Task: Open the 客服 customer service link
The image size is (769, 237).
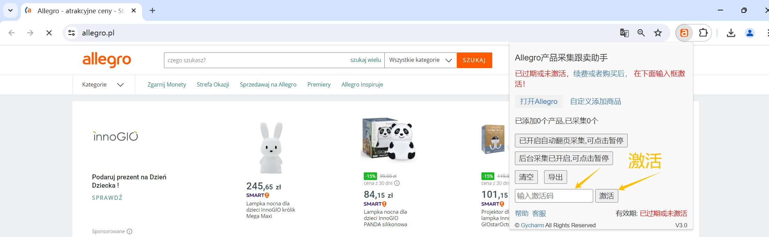Action: tap(539, 213)
